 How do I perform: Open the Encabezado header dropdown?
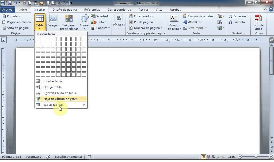[141, 16]
